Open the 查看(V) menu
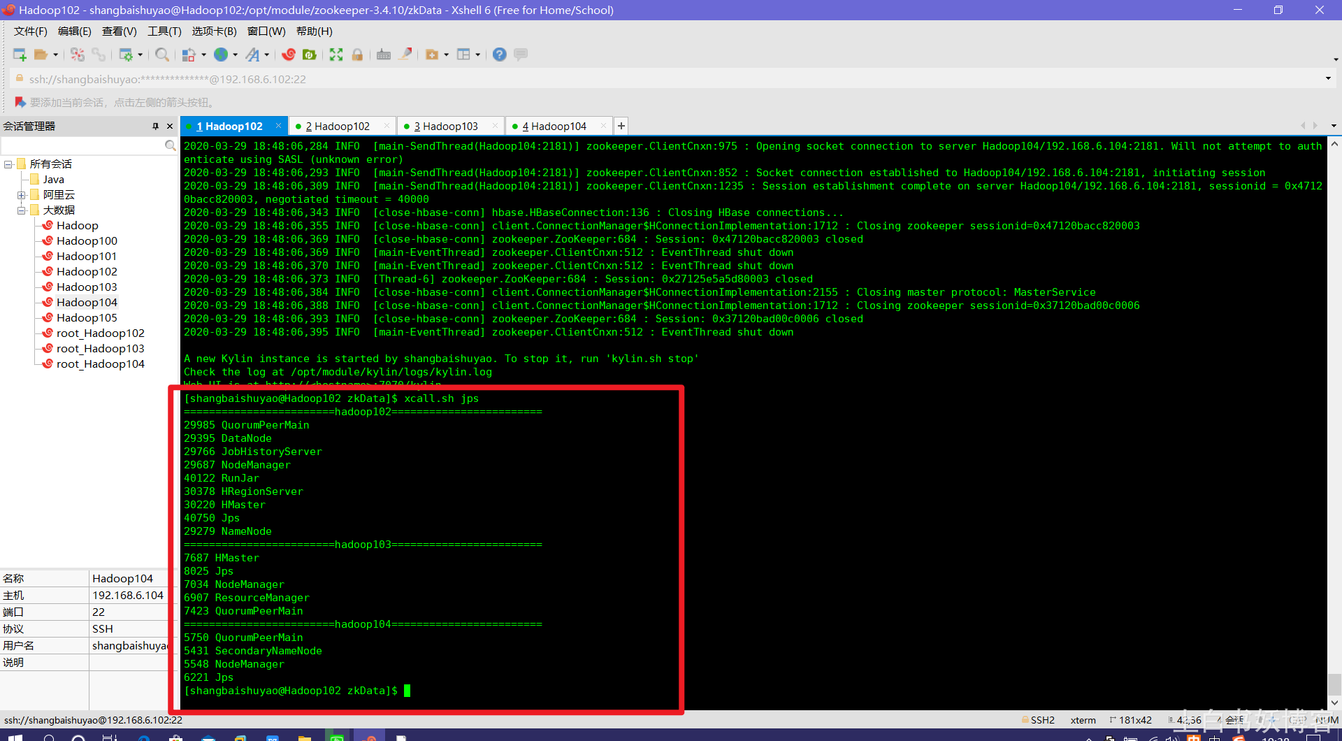Screen dimensions: 1342x741 119,31
